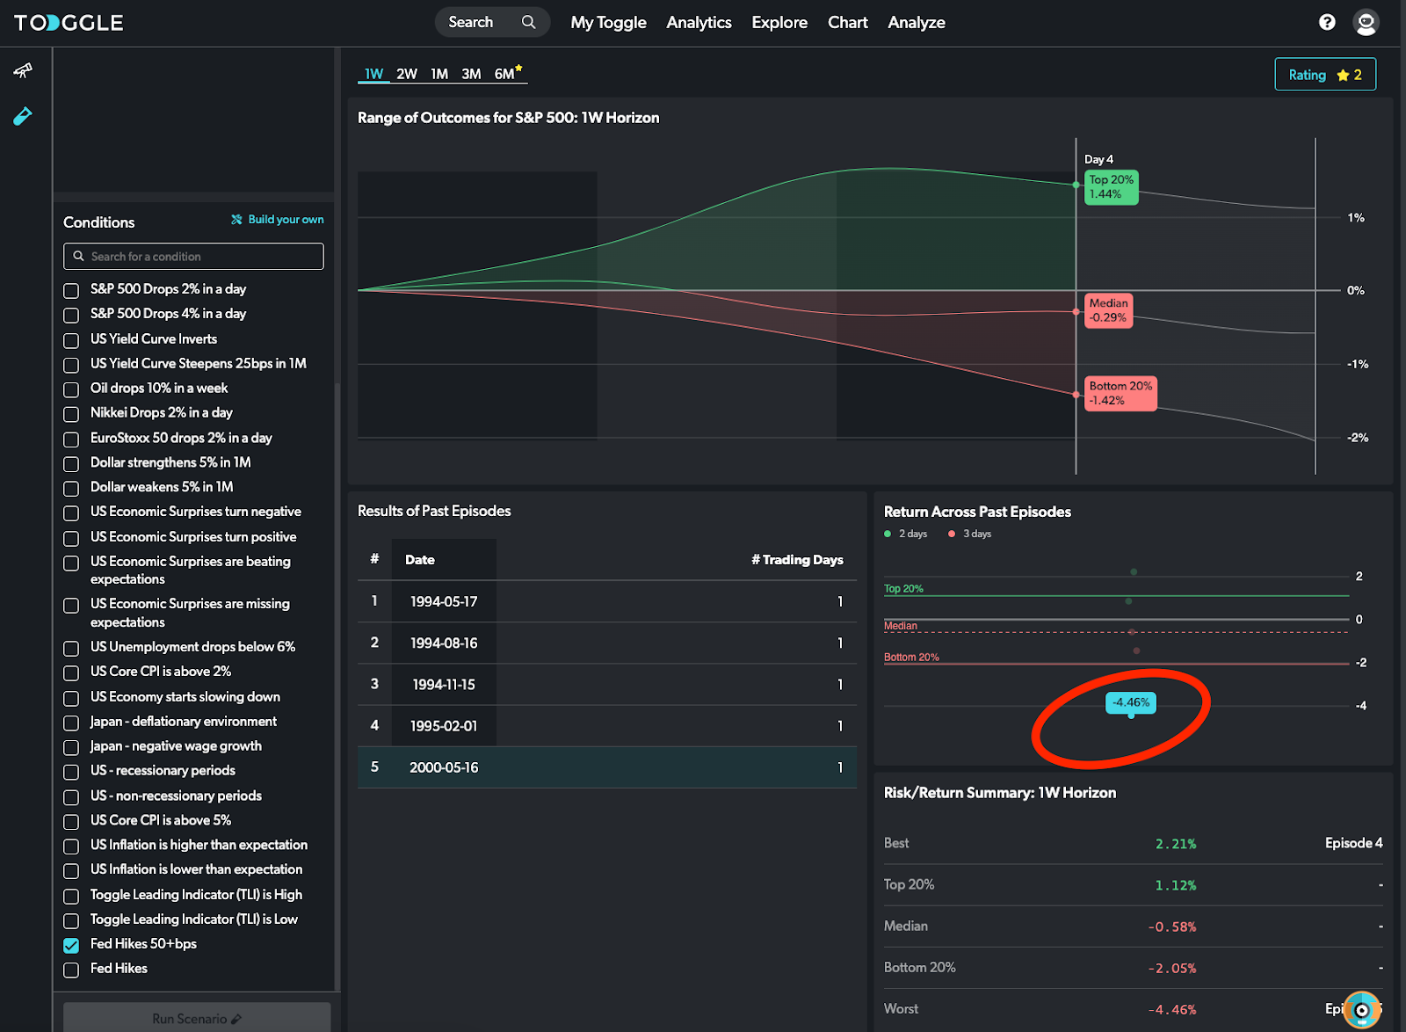Click the Run Scenario button
Viewport: 1406px width, 1032px height.
197,1018
